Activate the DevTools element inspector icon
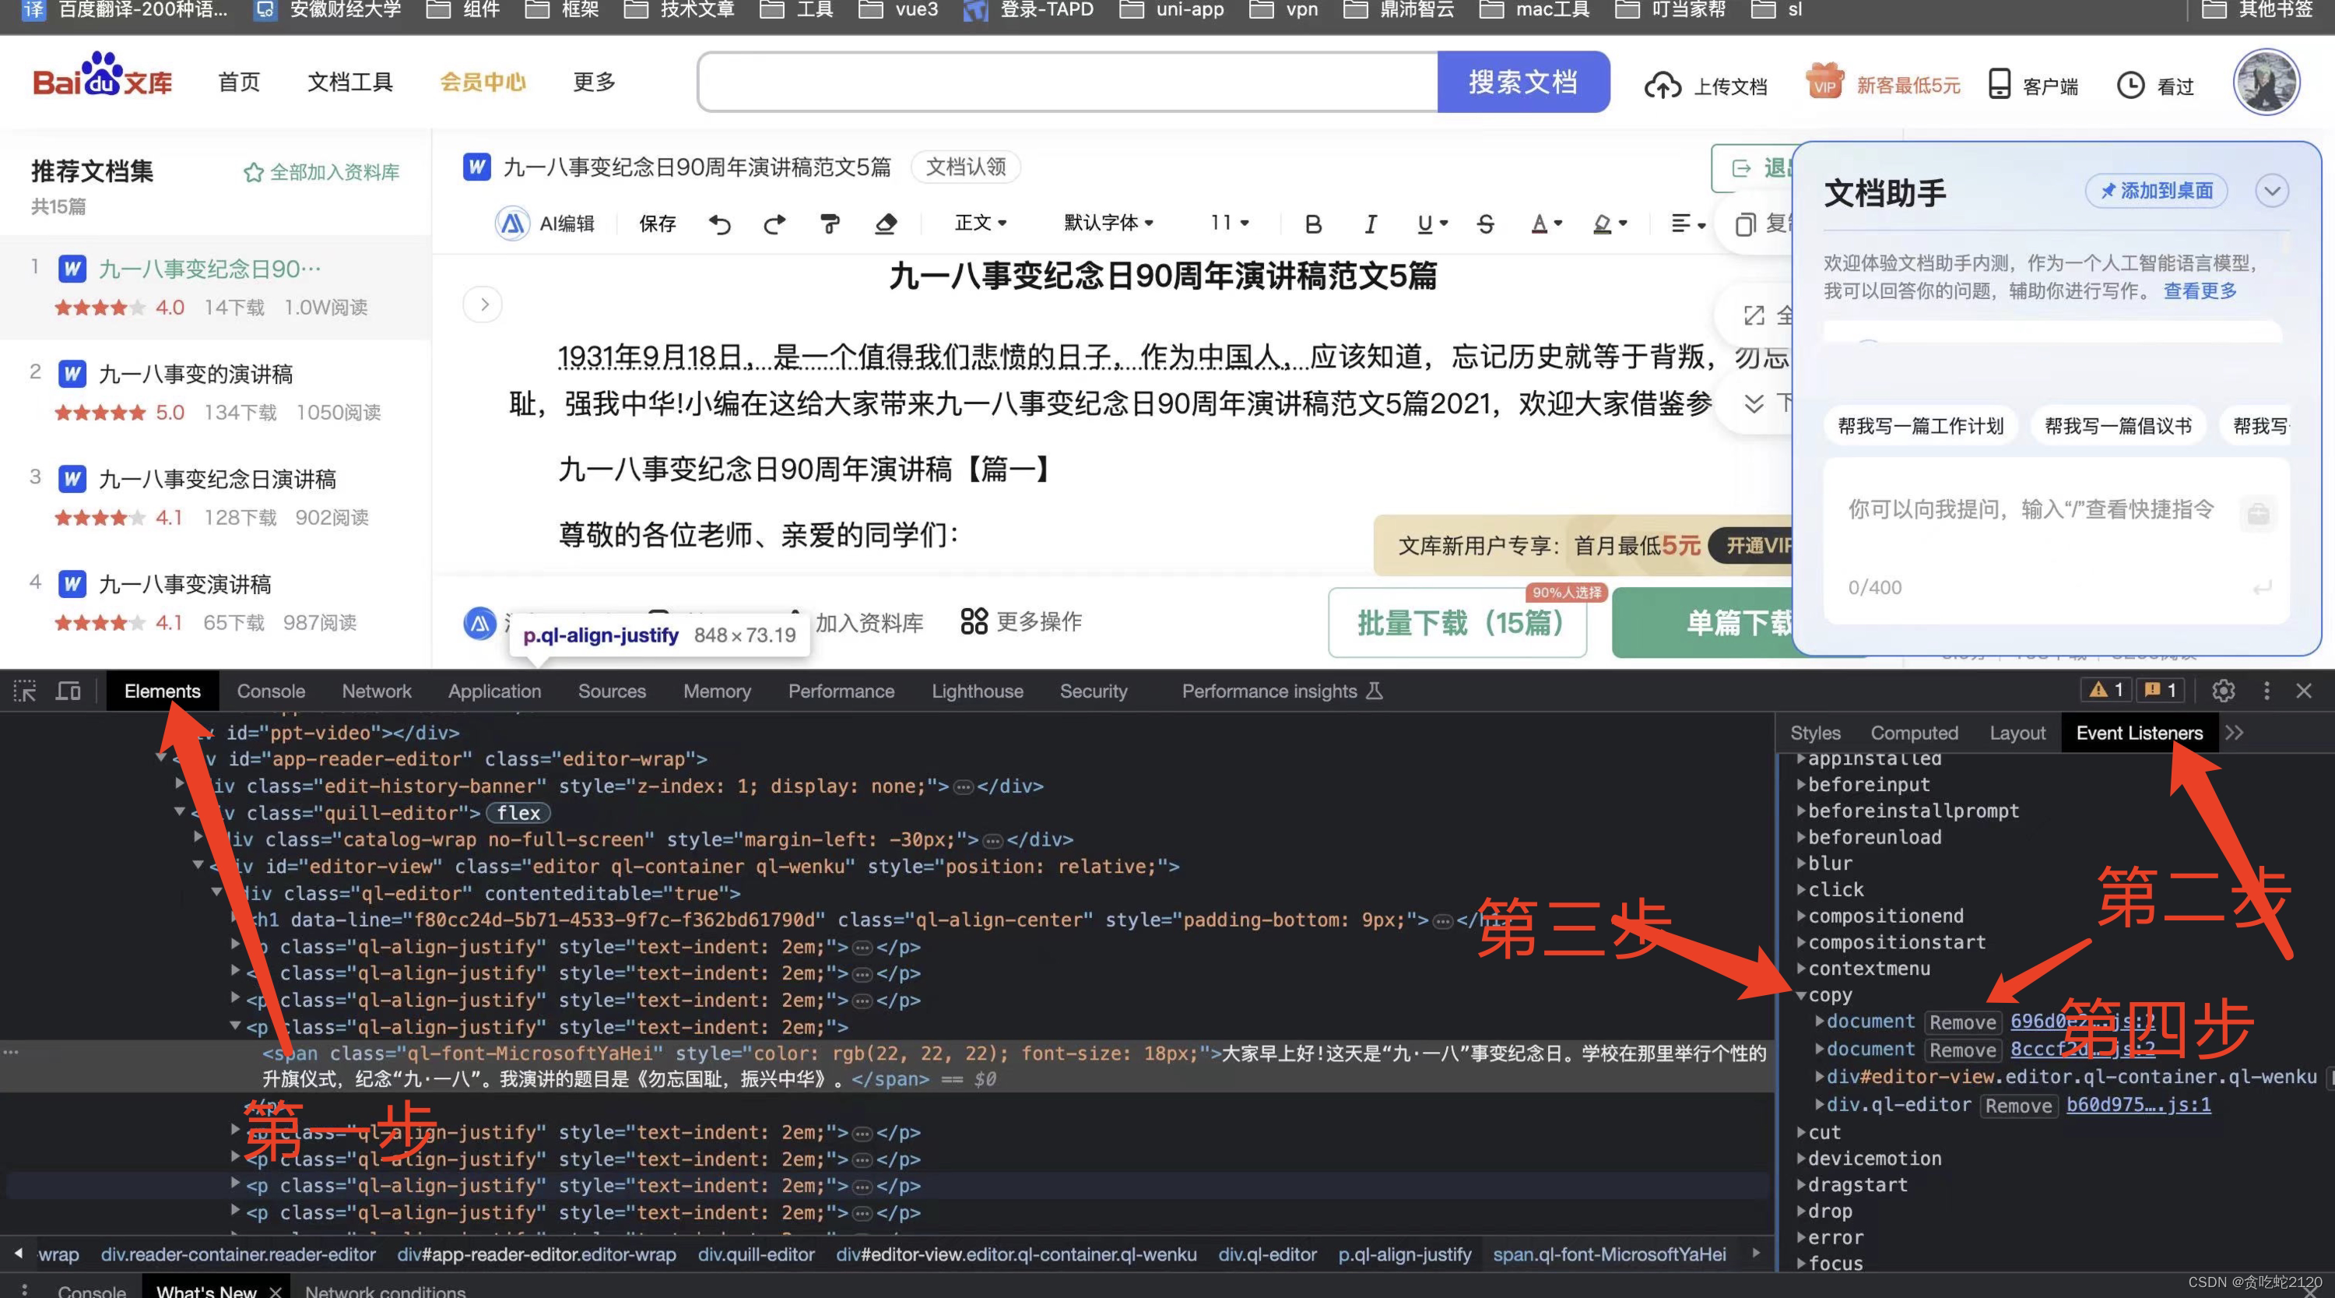Screen dimensions: 2335x1298 point(24,691)
